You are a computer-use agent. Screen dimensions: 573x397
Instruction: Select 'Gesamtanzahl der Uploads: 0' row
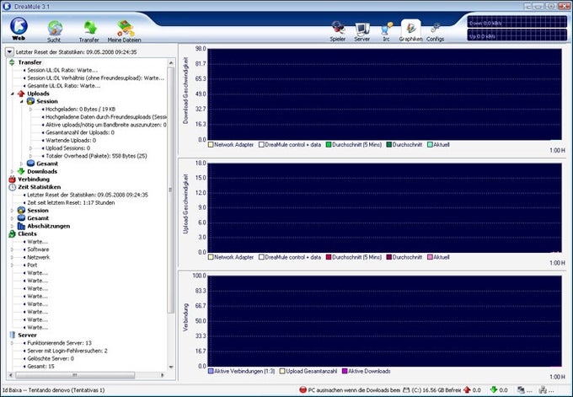(x=80, y=132)
